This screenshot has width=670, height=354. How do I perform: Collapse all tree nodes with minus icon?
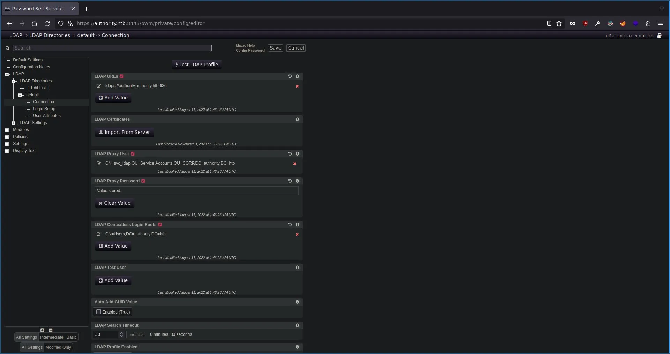51,330
